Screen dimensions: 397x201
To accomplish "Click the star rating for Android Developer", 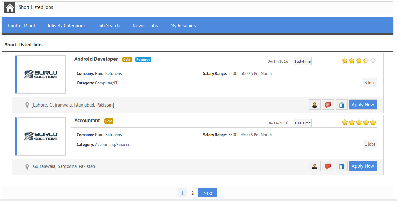I will (359, 60).
